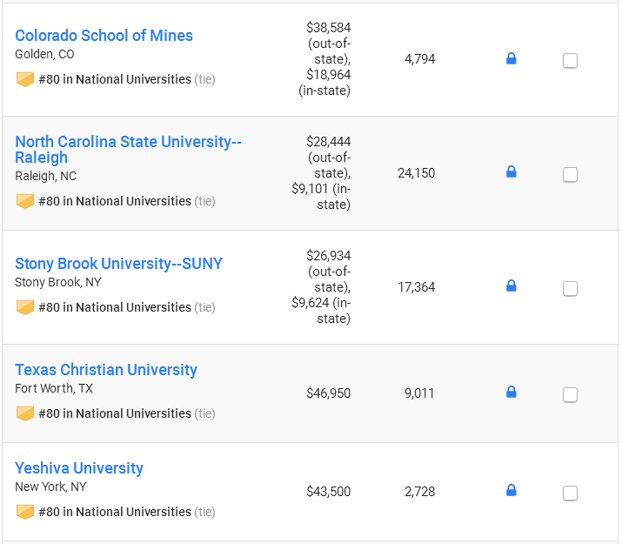Click lock icon in Colorado School of Mines row
The height and width of the screenshot is (544, 622).
(x=512, y=58)
